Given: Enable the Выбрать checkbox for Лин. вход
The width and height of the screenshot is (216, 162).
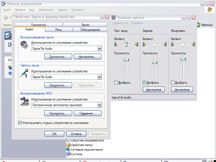Looking at the screenshot, I should point(116,83).
